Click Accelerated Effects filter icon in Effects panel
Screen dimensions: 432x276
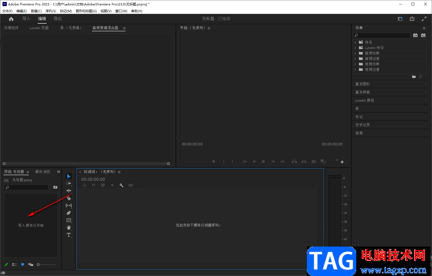pyautogui.click(x=415, y=35)
